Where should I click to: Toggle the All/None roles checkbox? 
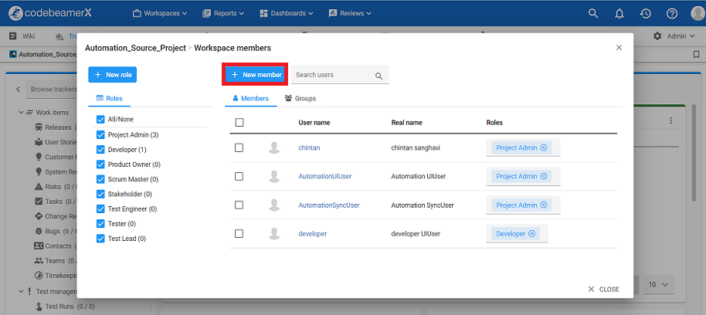tap(100, 120)
